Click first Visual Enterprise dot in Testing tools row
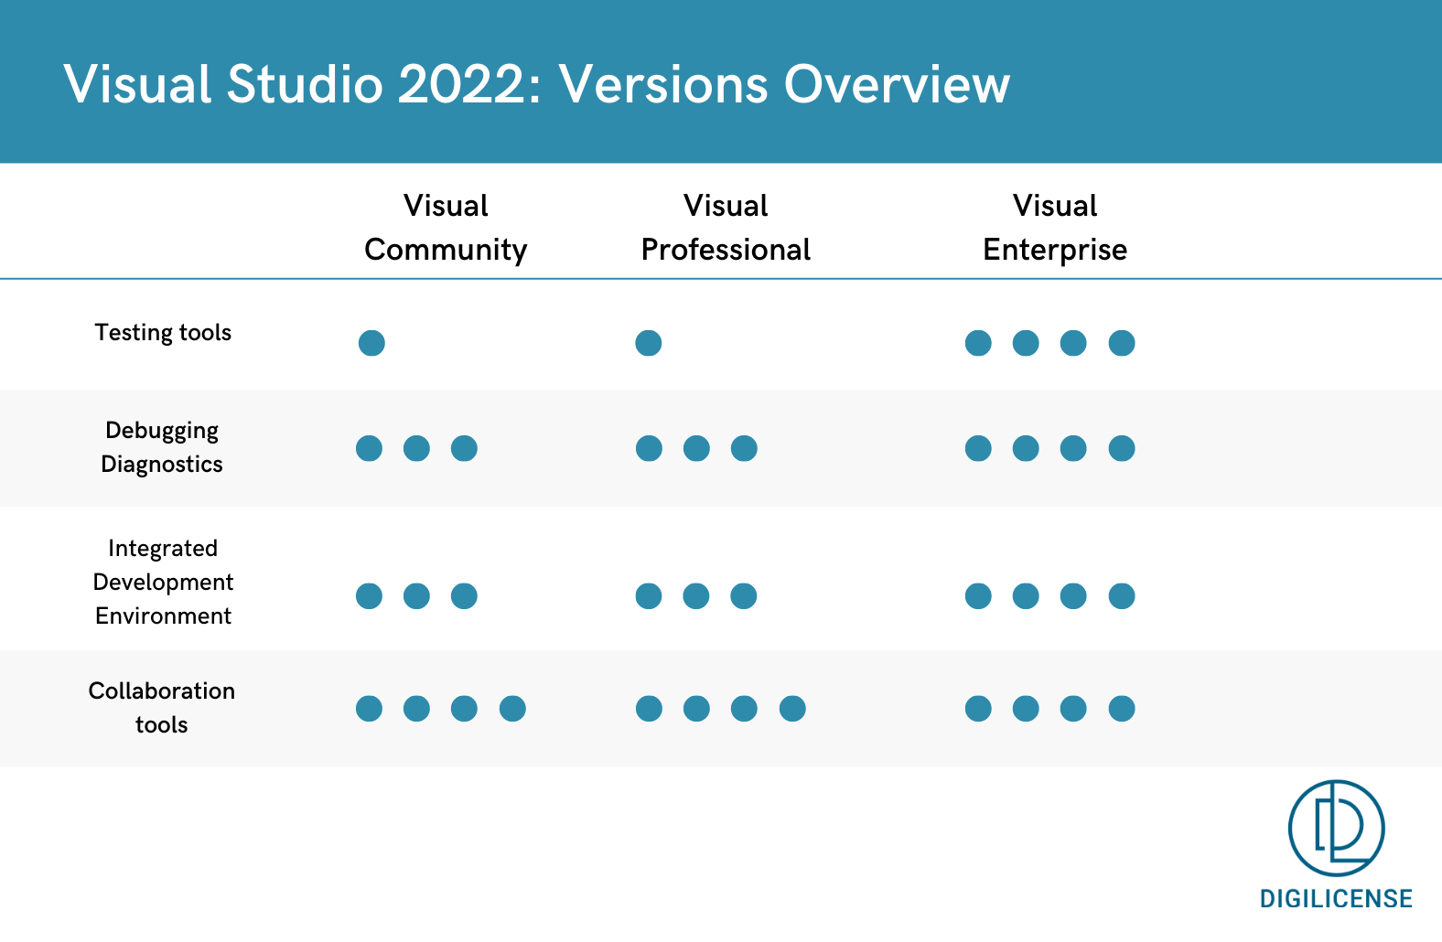Viewport: 1442px width, 942px height. pos(978,343)
